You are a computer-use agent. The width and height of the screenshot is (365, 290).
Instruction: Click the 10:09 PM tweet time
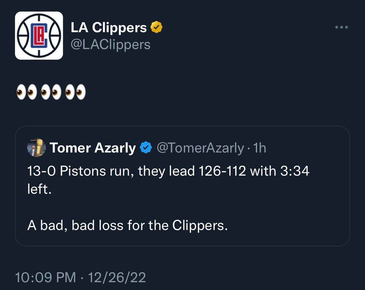tap(46, 277)
